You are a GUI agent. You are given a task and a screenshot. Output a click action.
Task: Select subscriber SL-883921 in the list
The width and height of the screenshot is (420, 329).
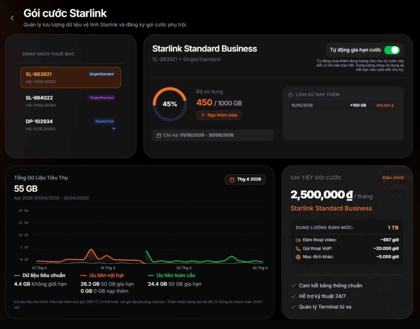coord(71,78)
